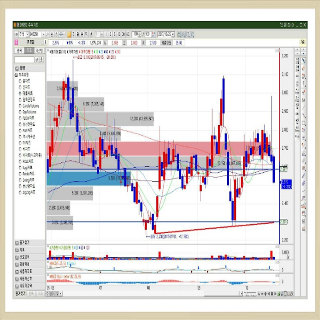Expand the 사용자지표 section
The image size is (320, 320).
point(30,272)
